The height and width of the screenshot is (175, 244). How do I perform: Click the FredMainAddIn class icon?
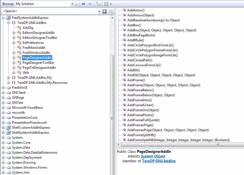[19, 48]
